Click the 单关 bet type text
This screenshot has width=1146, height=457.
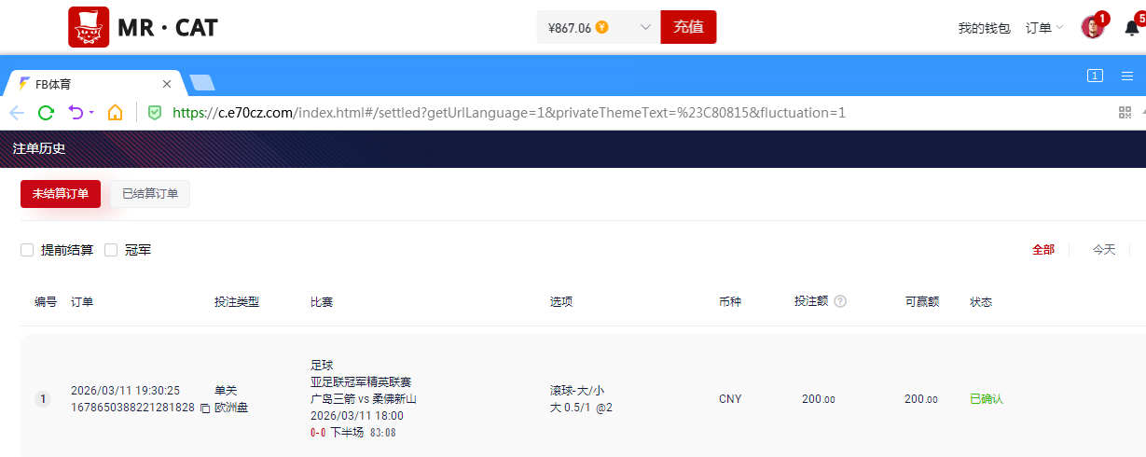point(226,391)
